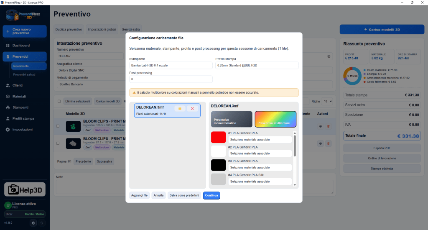Click the Impostazioni gear icon in sidebar
The image size is (428, 230).
point(8,130)
